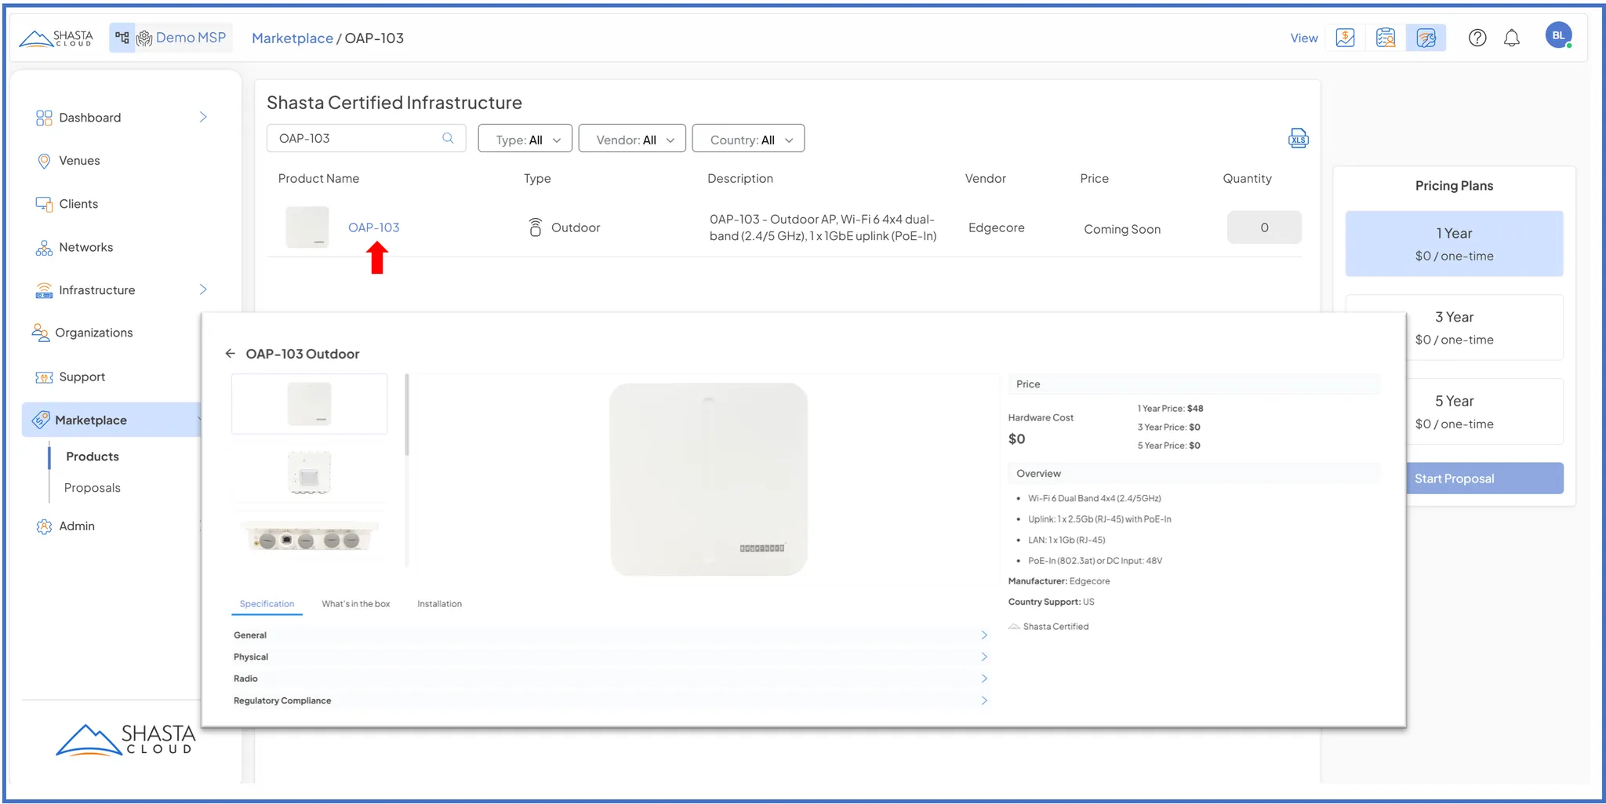Click the Networks nodes icon

[x=44, y=248]
